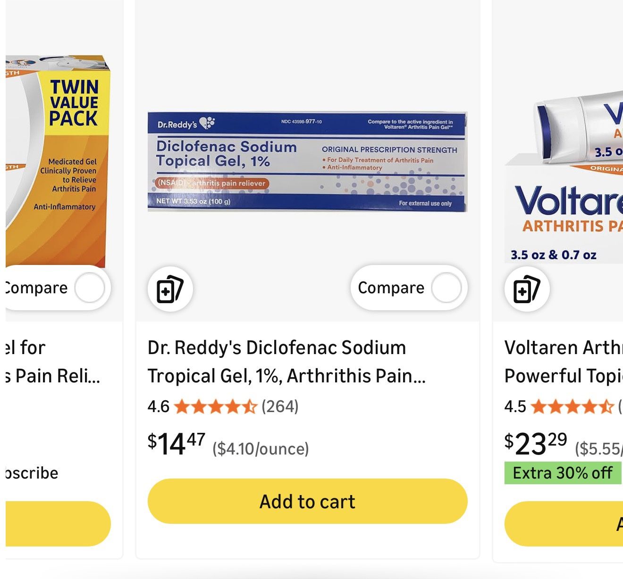Open the Twin Value Pack product image
Screen dimensions: 623x579
pos(59,160)
